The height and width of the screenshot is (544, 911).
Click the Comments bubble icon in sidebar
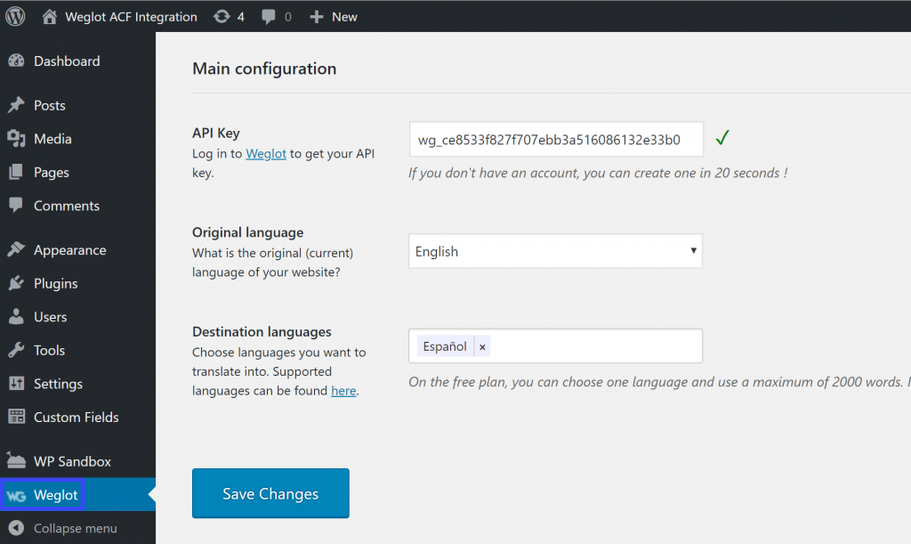point(16,205)
